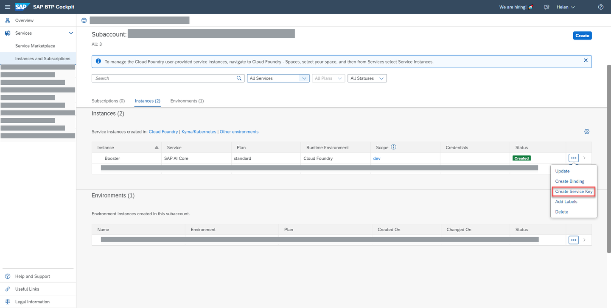Click the Legal Information scales icon

point(8,302)
